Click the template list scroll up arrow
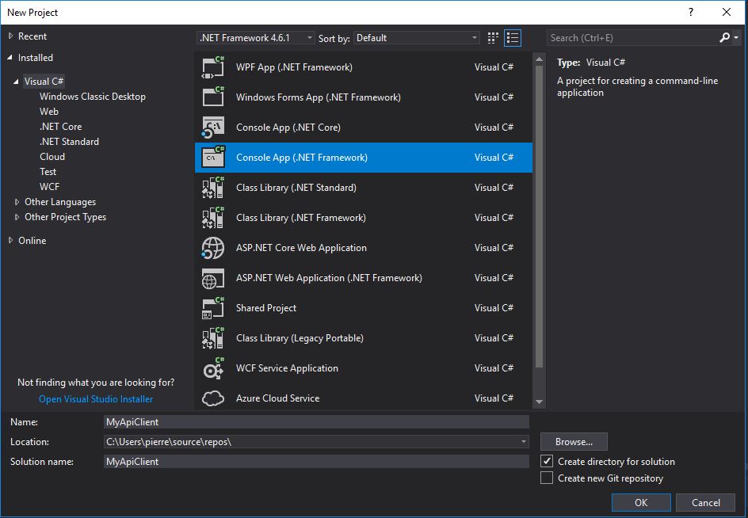 [539, 59]
